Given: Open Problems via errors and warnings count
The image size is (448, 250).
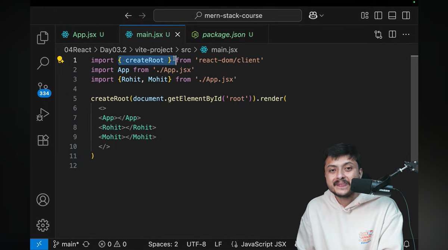Looking at the screenshot, I should pos(112,244).
